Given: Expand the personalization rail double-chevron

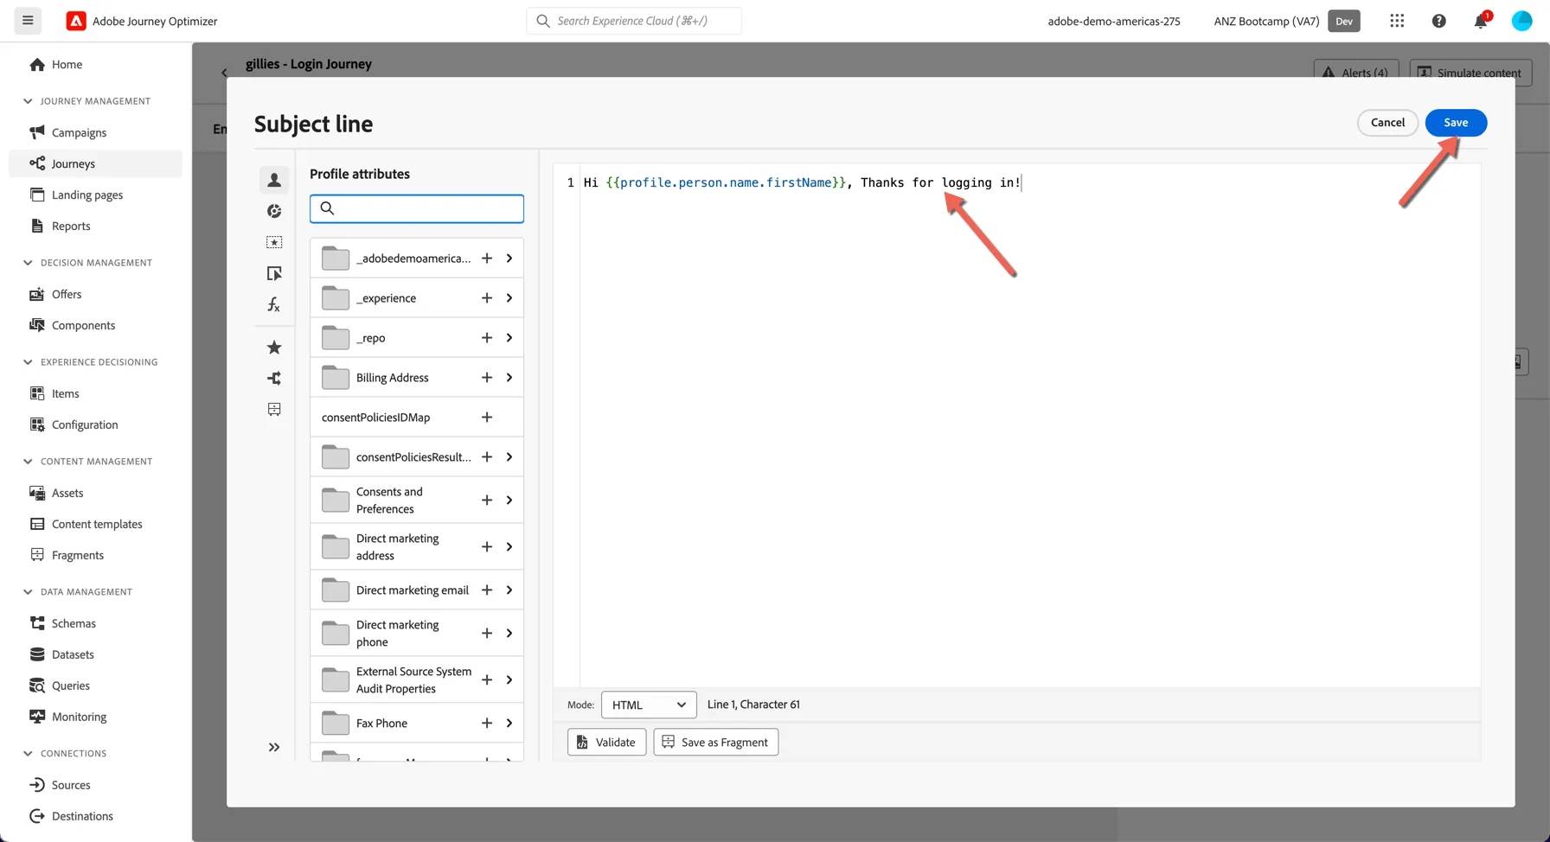Looking at the screenshot, I should pyautogui.click(x=274, y=747).
